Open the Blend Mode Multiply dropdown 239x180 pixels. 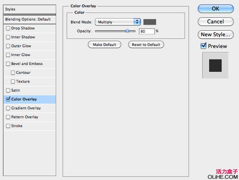point(118,22)
